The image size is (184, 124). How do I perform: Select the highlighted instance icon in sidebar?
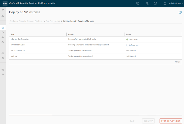coord(3,28)
